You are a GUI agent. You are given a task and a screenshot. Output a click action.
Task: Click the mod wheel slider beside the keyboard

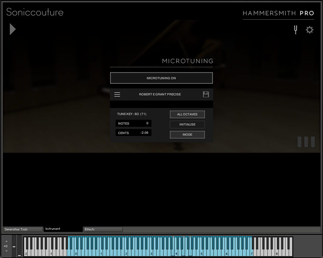tap(19, 246)
